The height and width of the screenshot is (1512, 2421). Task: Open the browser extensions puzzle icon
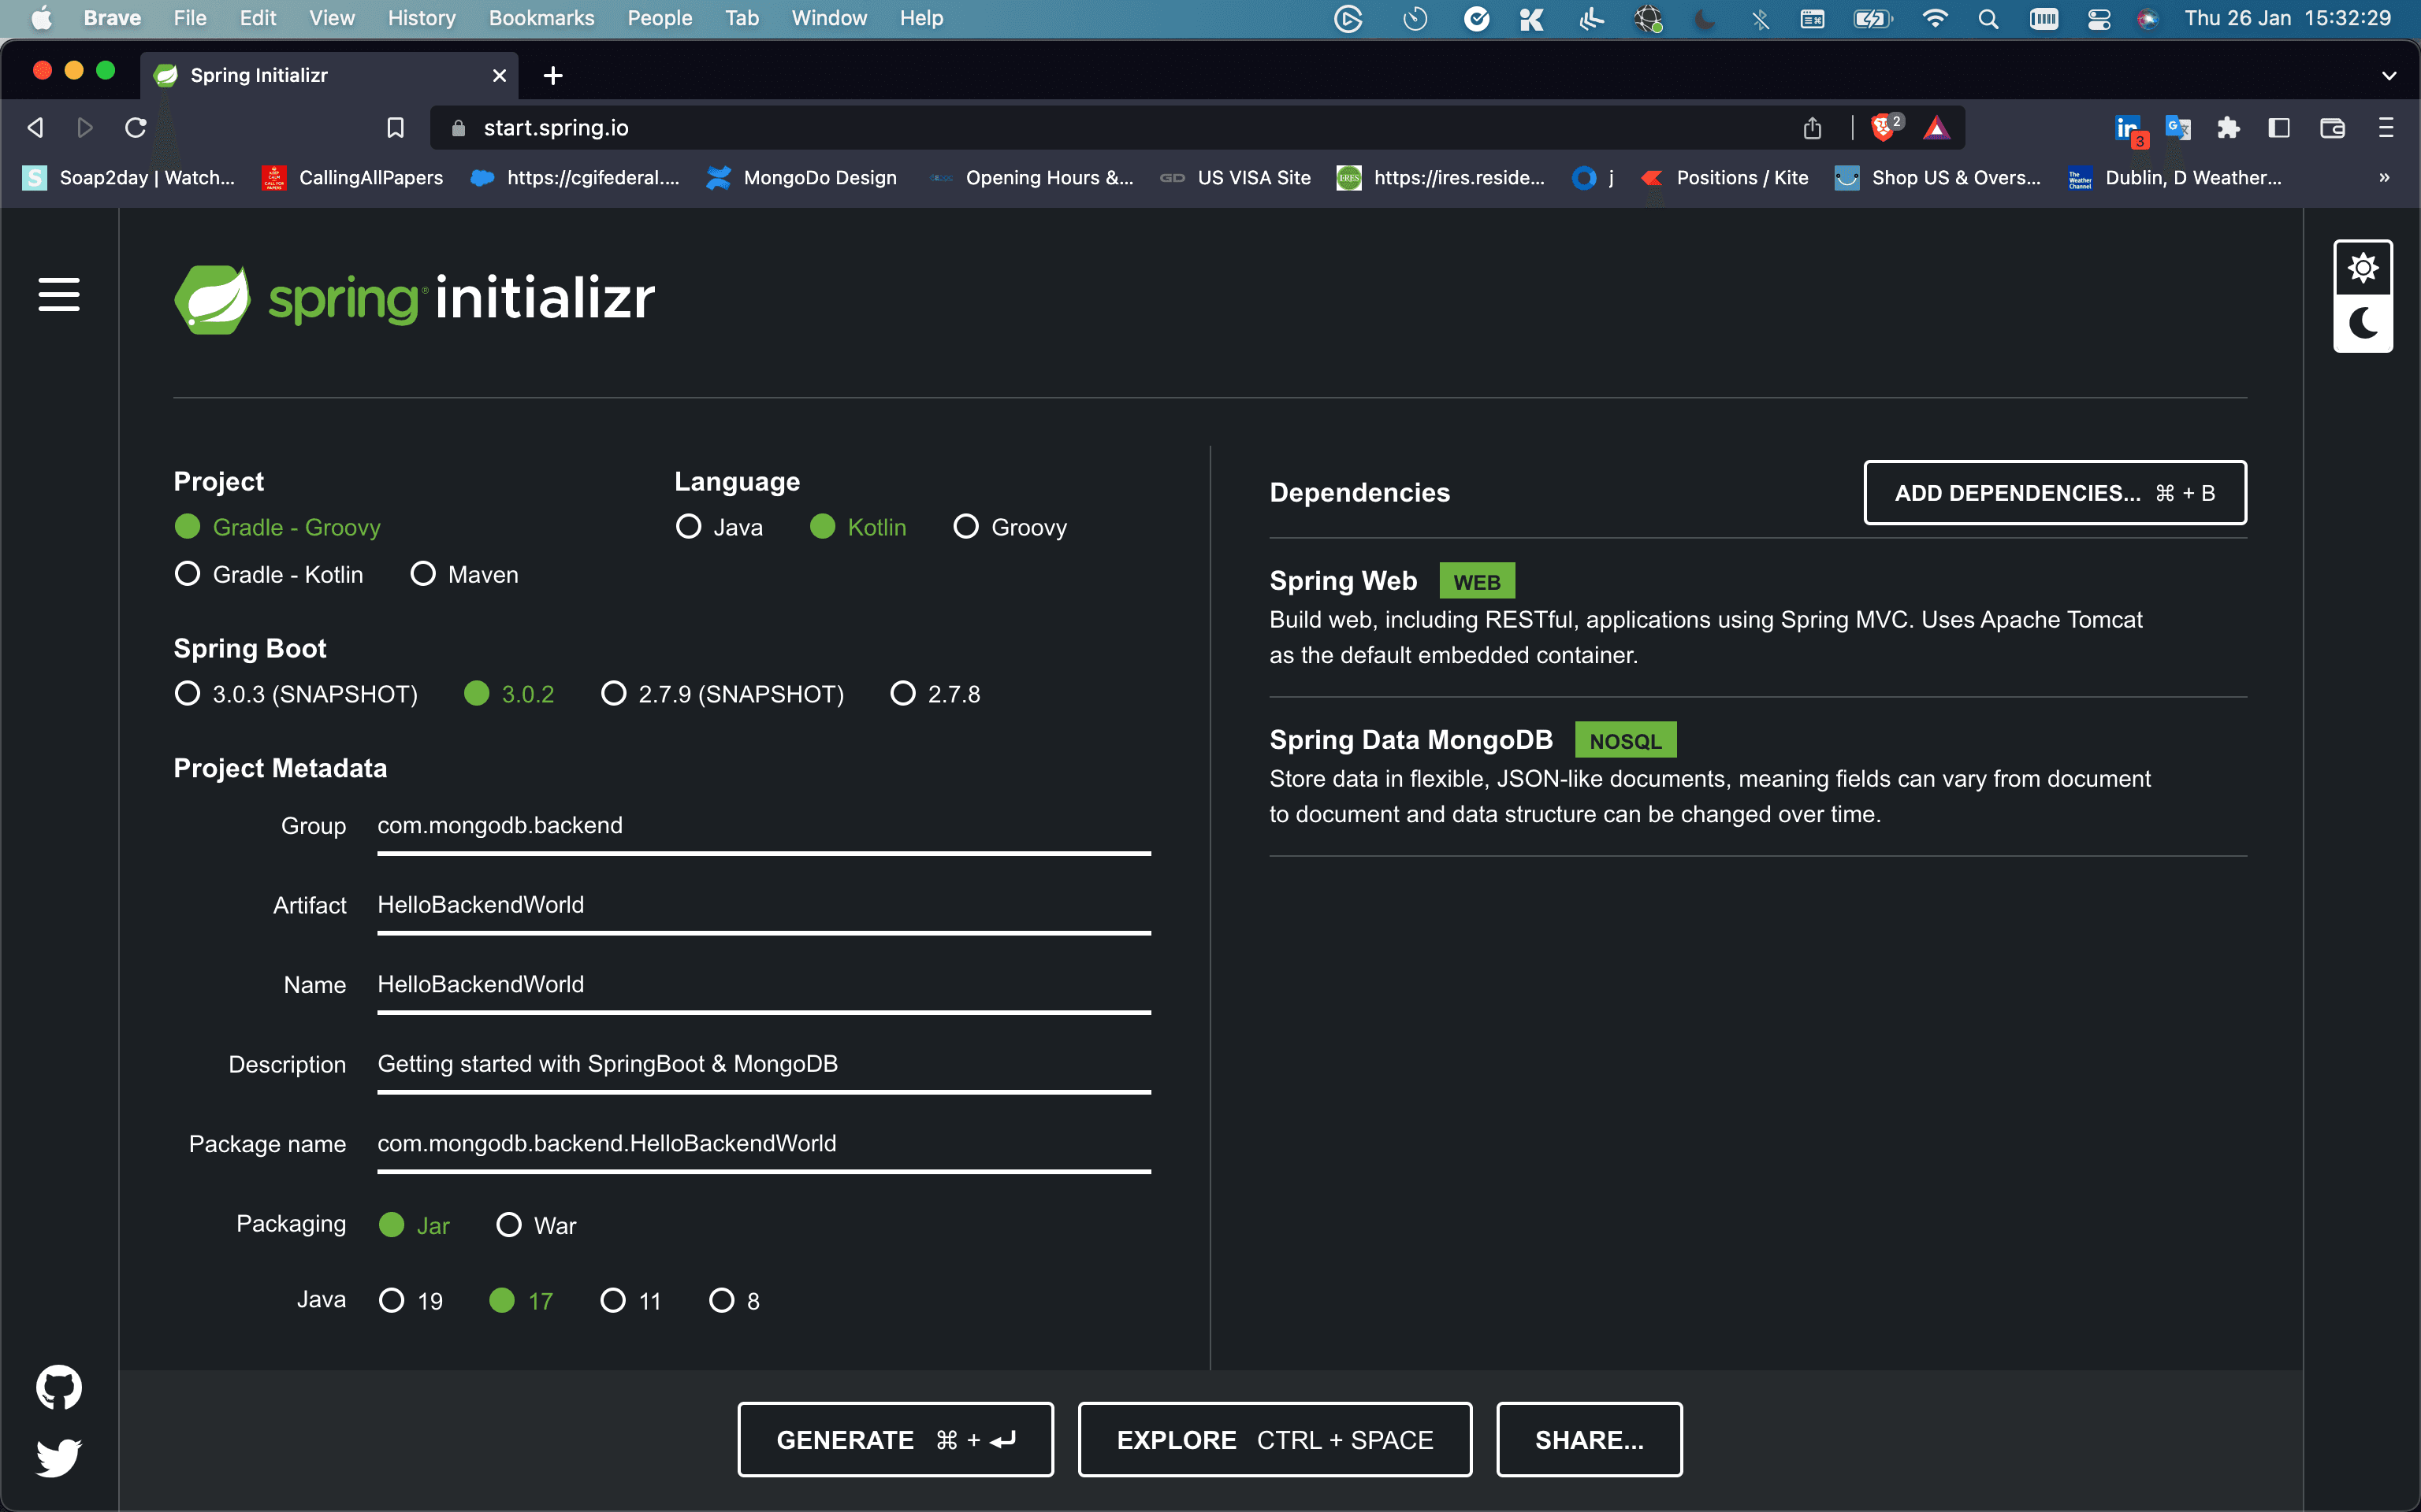(x=2228, y=127)
